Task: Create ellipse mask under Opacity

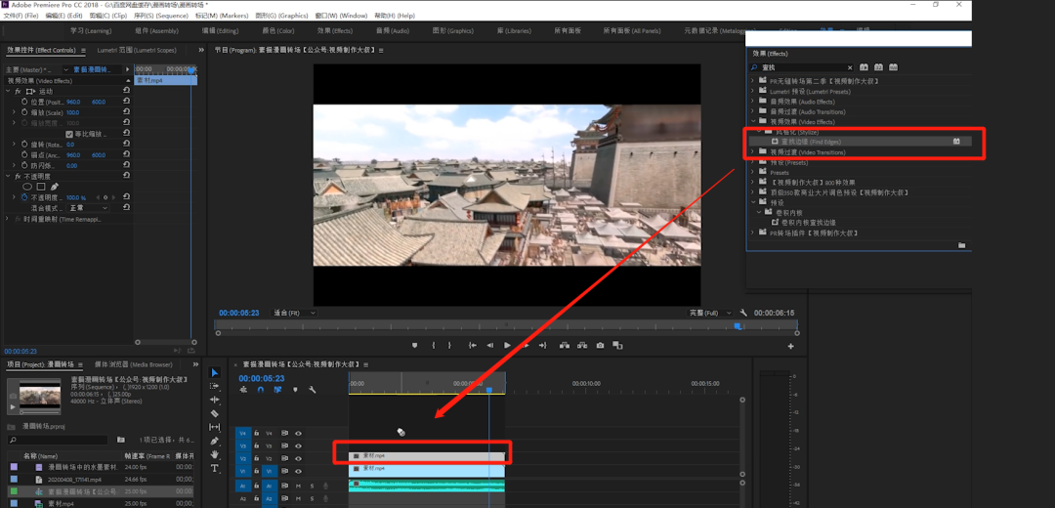Action: [27, 187]
